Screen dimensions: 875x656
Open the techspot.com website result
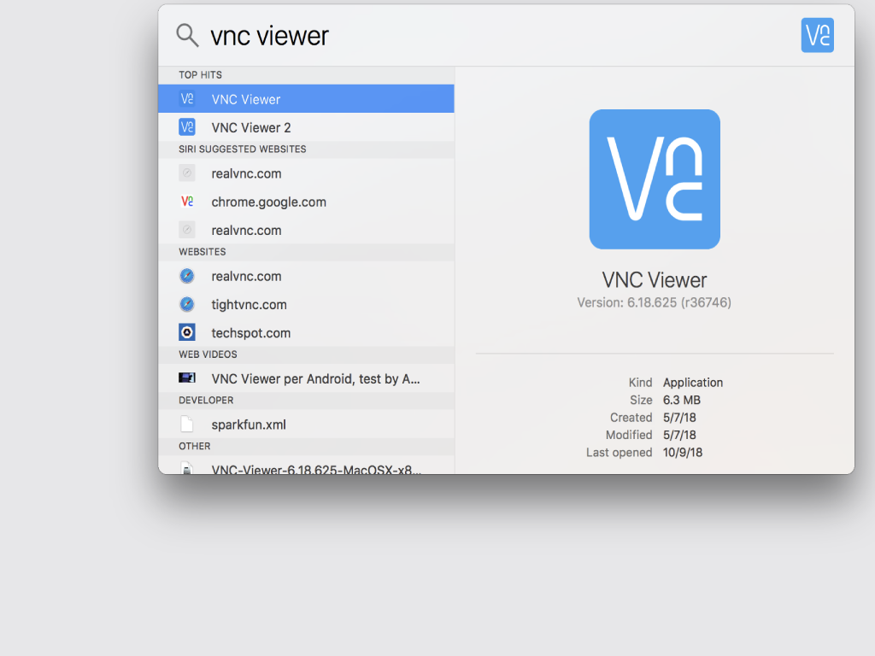[x=306, y=332]
